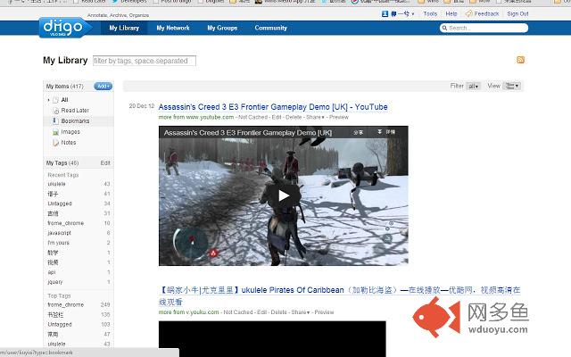Viewport: 571px width, 357px height.
Task: Select ukulele under Recent Tags
Action: pos(56,184)
